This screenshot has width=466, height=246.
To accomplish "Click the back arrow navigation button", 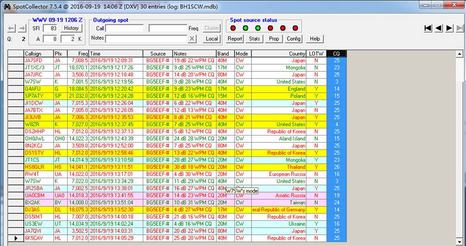I will coord(10,28).
